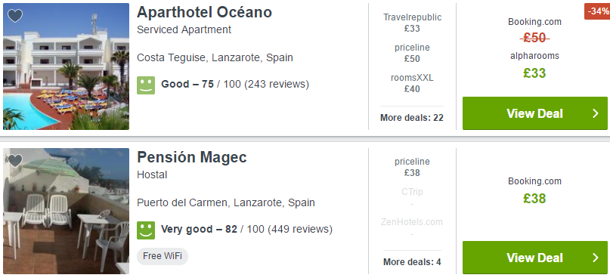The image size is (610, 278).
Task: Click green smiley rating icon for Aparthotel Océano
Action: [146, 85]
